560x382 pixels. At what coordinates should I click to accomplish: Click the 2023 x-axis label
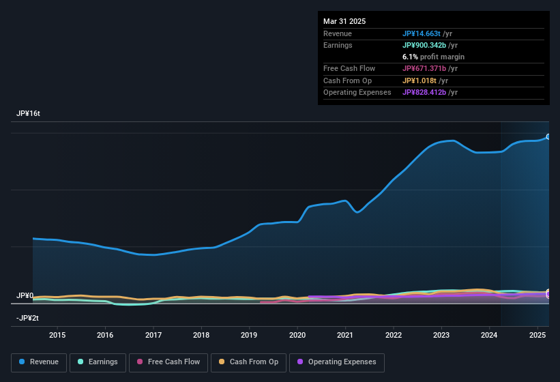pos(441,335)
